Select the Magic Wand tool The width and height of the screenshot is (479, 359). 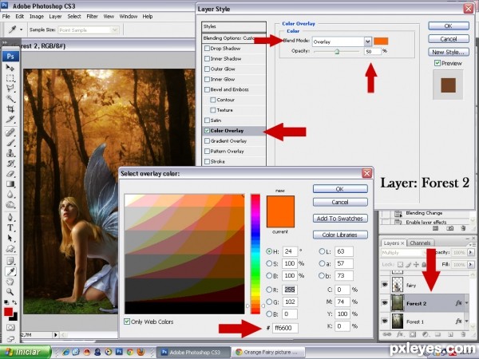coord(10,99)
